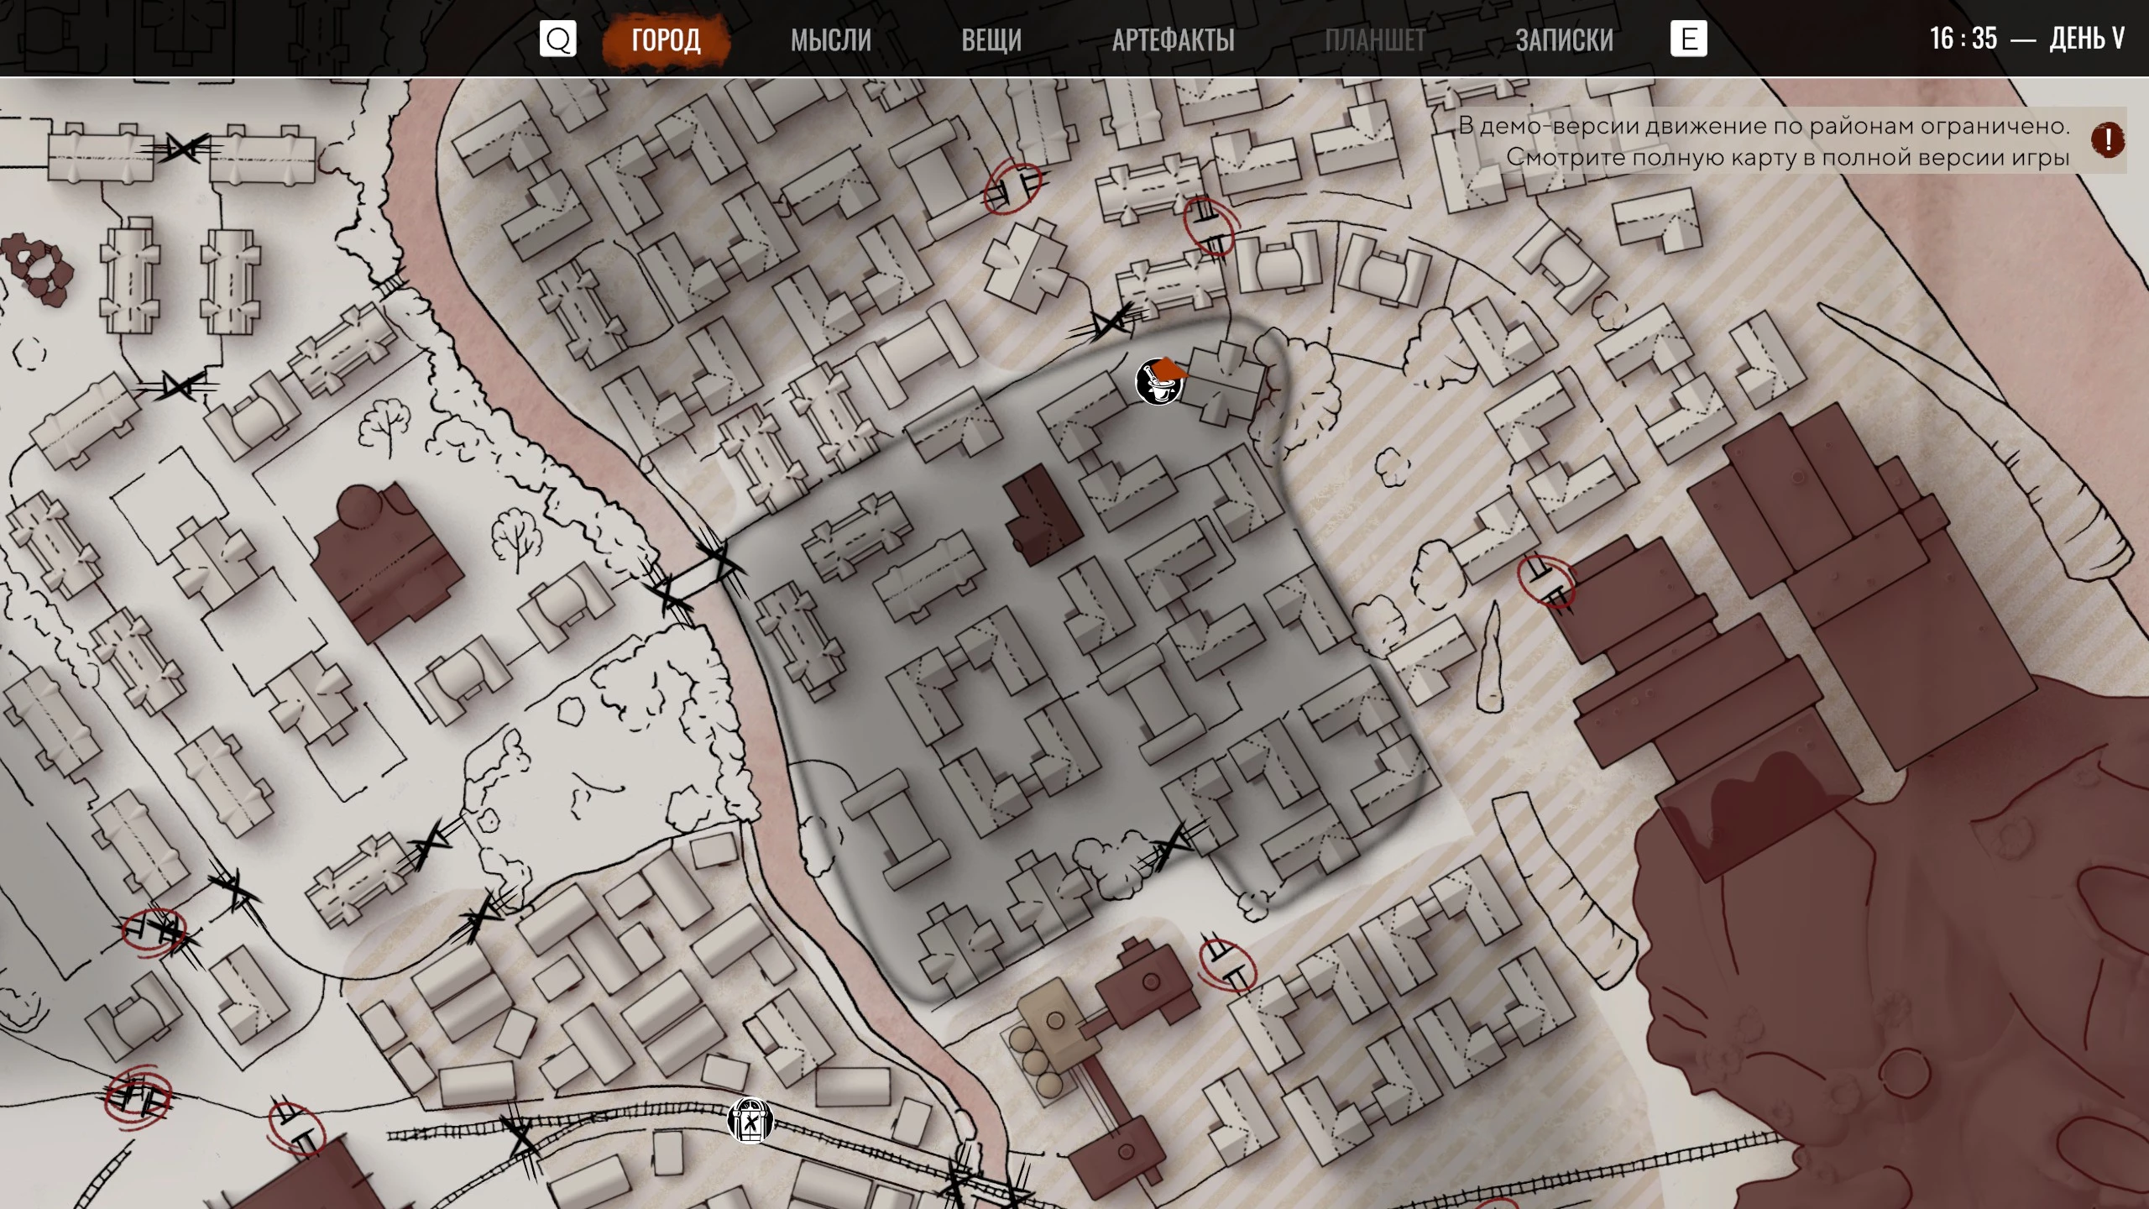
Task: Open the МЫСЛИ tab
Action: (830, 39)
